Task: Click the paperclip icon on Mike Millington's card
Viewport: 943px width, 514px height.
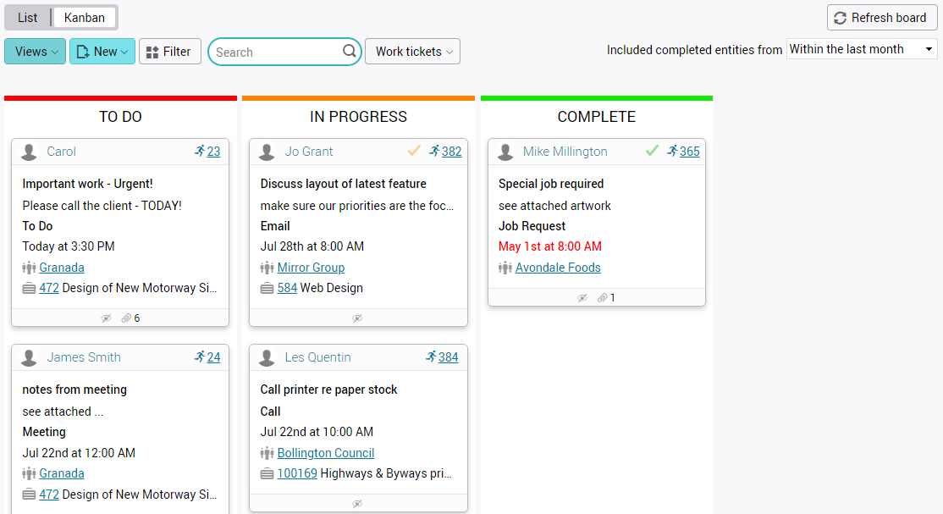Action: [x=603, y=298]
